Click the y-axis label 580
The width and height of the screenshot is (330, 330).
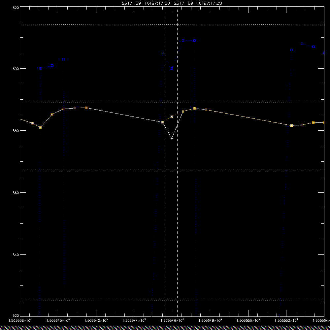coord(16,131)
